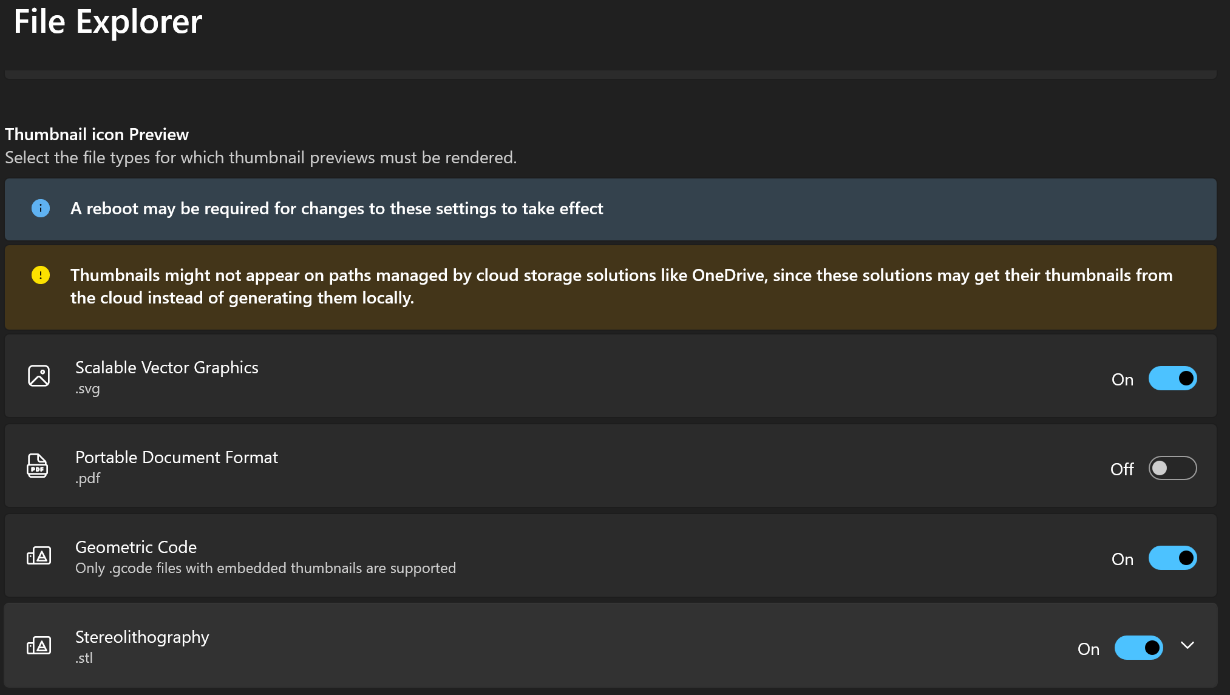Click the Portable Document Format label
The width and height of the screenshot is (1230, 695).
[177, 458]
